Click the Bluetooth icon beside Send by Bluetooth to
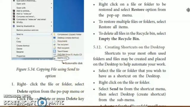The image size is (190, 107). point(14,26)
